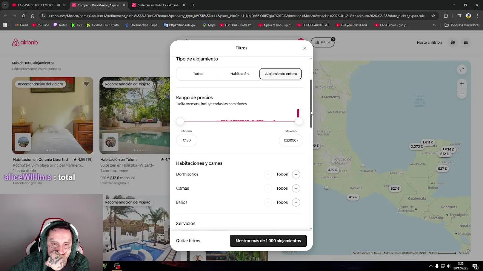483x271 pixels.
Task: Select the 2.272 € map price marker
Action: click(417, 146)
